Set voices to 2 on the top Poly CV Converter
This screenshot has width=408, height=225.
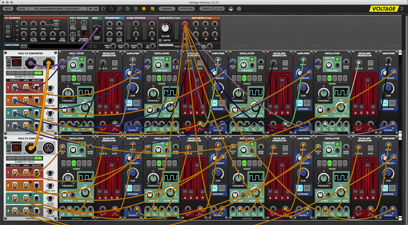[x=20, y=73]
